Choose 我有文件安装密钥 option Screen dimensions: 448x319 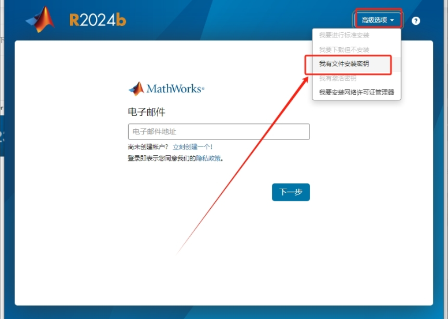click(344, 63)
